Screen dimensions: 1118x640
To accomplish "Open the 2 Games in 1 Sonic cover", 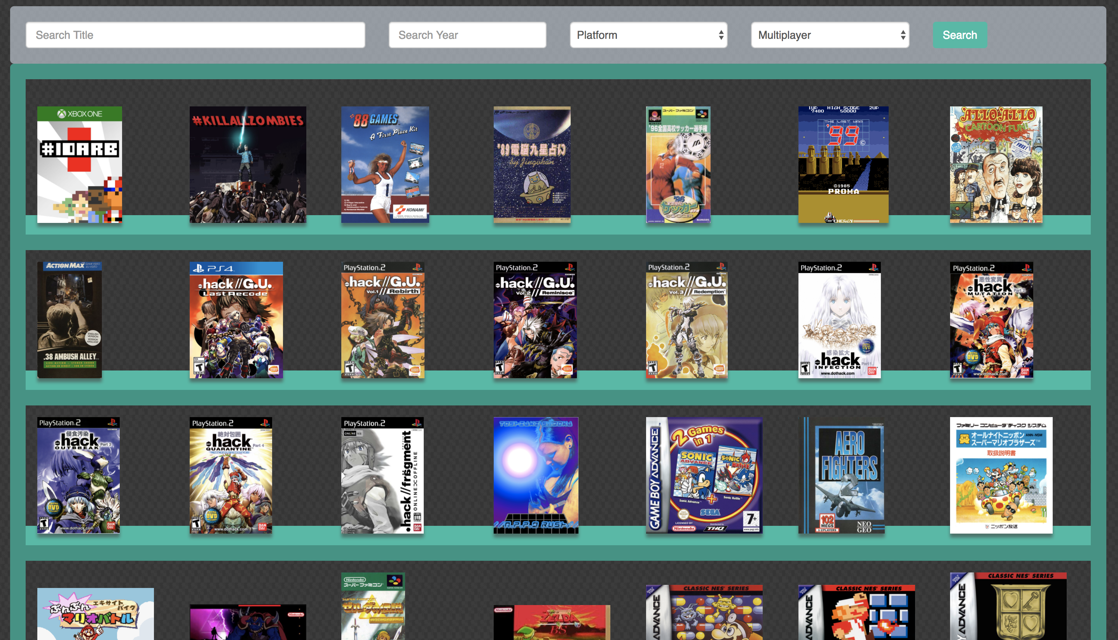I will [704, 475].
